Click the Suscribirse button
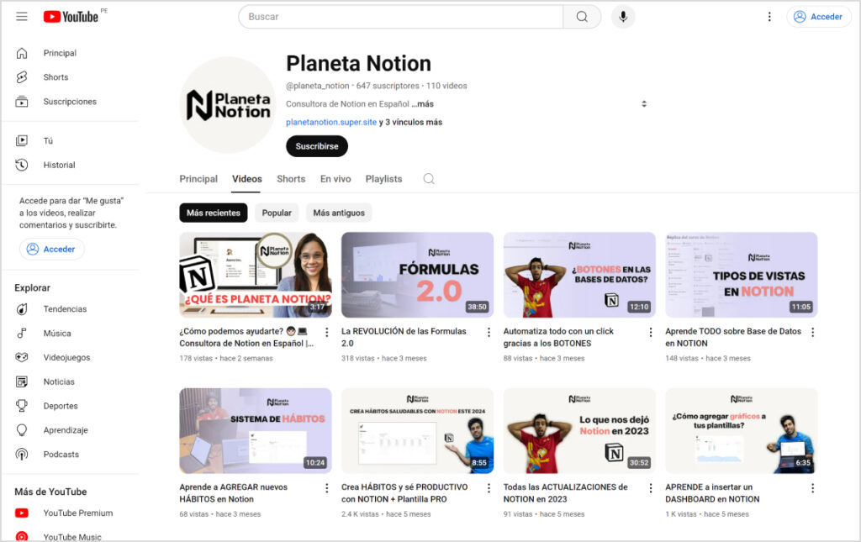 (317, 146)
